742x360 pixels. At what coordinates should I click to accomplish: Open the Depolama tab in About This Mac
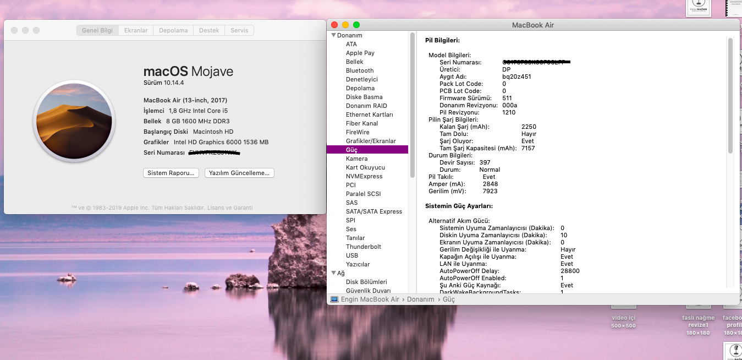pyautogui.click(x=173, y=30)
